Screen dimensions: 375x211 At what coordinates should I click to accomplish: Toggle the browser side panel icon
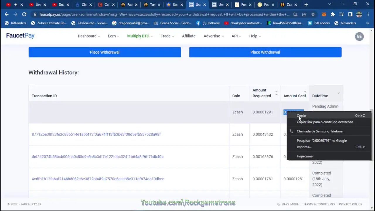(350, 14)
